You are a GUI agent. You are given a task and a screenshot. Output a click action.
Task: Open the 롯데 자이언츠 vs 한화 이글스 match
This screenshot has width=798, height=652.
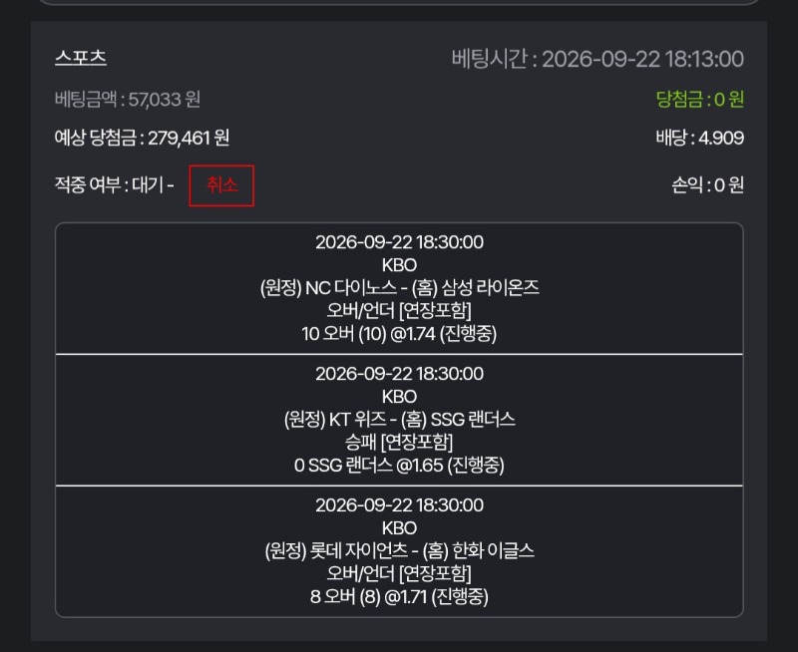click(399, 550)
